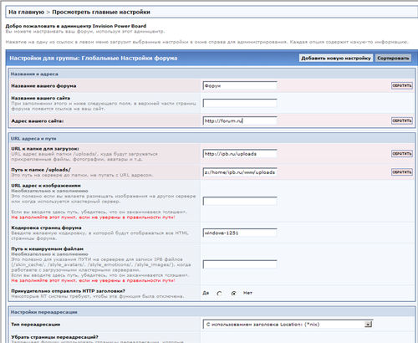Click the upper red warning 'Не заполняйте этот пункт'

coord(93,218)
